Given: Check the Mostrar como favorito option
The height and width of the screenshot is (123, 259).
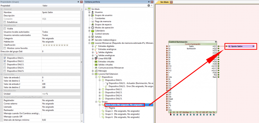Looking at the screenshot, I should pos(5,48).
